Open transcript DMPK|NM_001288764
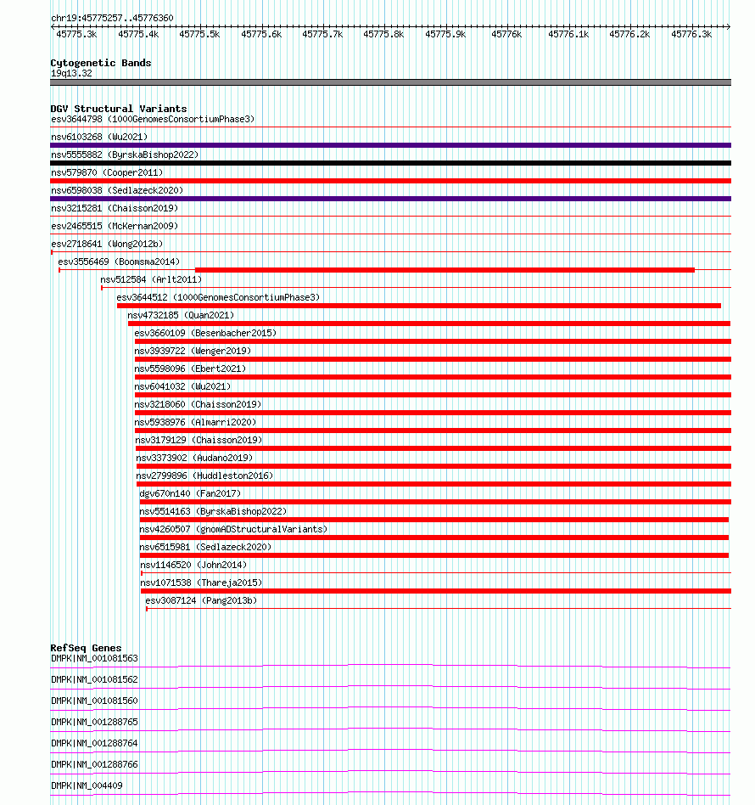The width and height of the screenshot is (755, 805). click(x=94, y=743)
